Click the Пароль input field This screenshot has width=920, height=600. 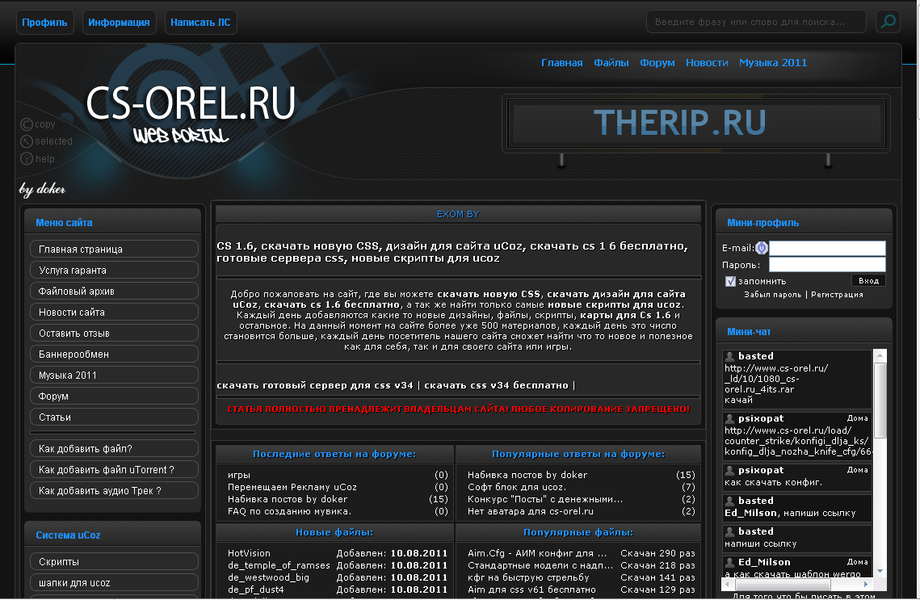(x=827, y=265)
